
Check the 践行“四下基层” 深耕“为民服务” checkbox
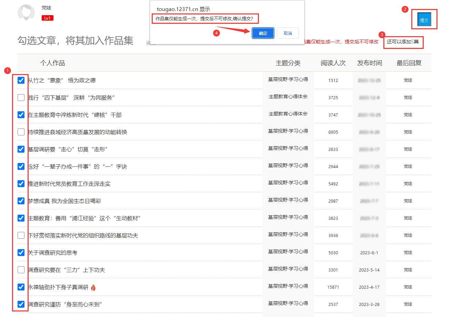[21, 98]
